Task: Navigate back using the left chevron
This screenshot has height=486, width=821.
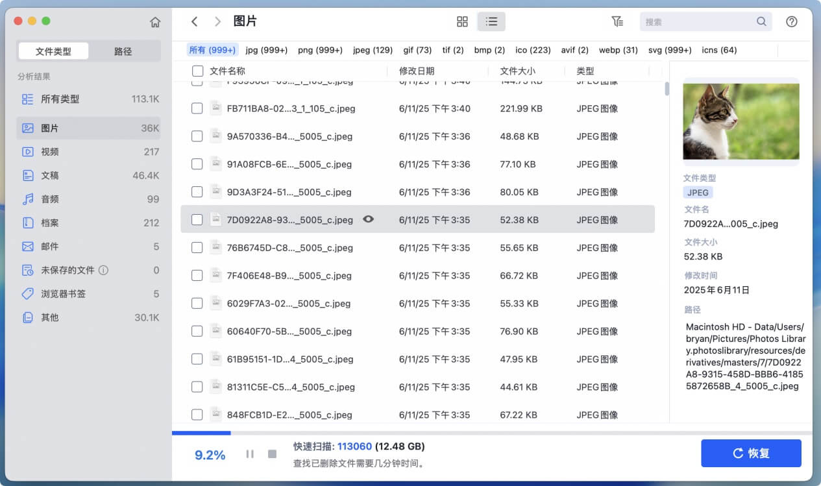Action: [x=194, y=21]
